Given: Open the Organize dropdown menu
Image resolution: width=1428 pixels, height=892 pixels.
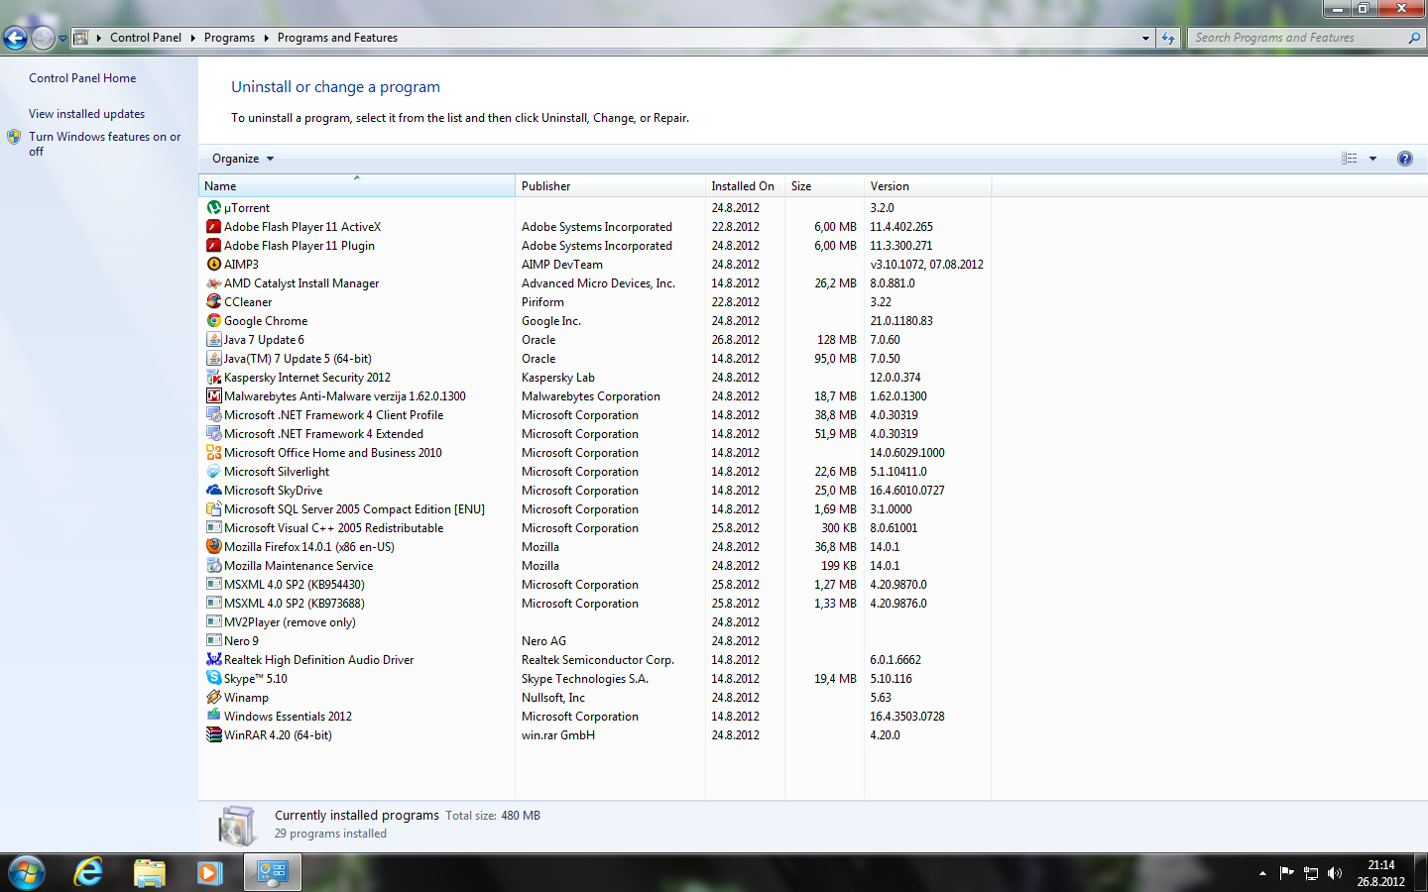Looking at the screenshot, I should pos(242,159).
